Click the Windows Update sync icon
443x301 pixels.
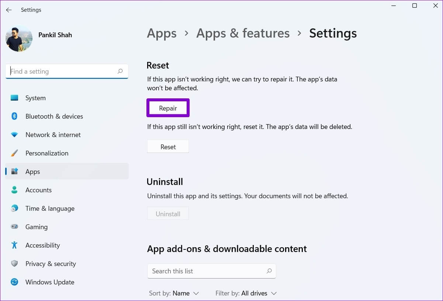click(14, 282)
